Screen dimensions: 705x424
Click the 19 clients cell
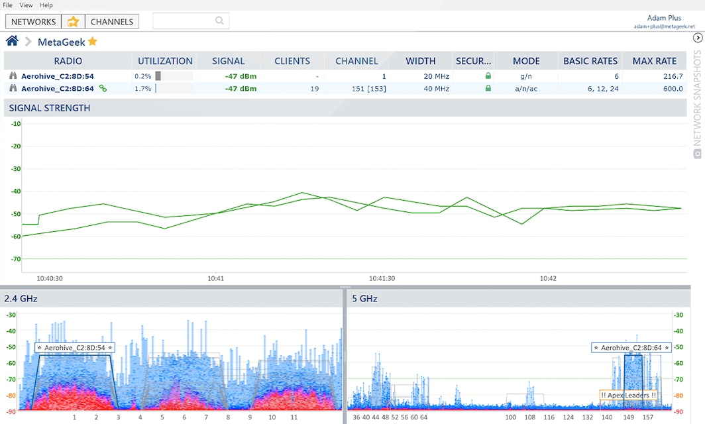tap(314, 89)
